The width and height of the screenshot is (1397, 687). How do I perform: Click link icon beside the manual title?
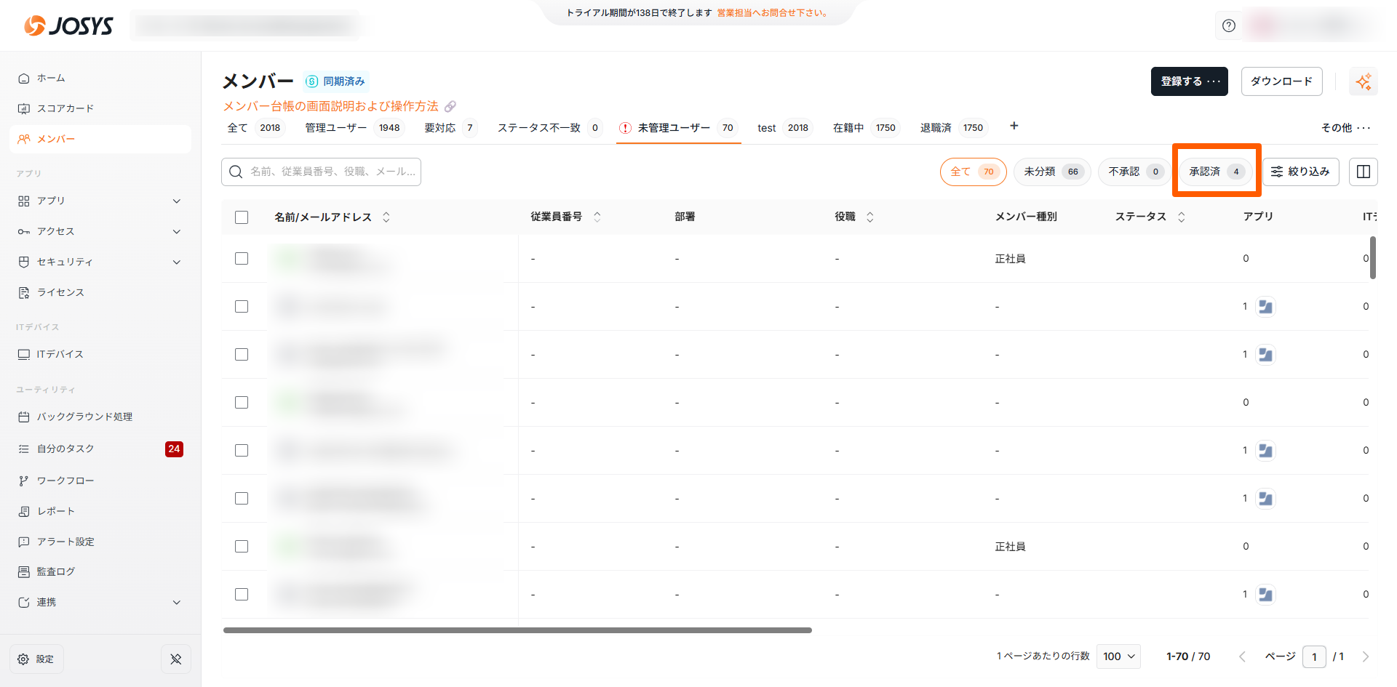click(x=450, y=107)
